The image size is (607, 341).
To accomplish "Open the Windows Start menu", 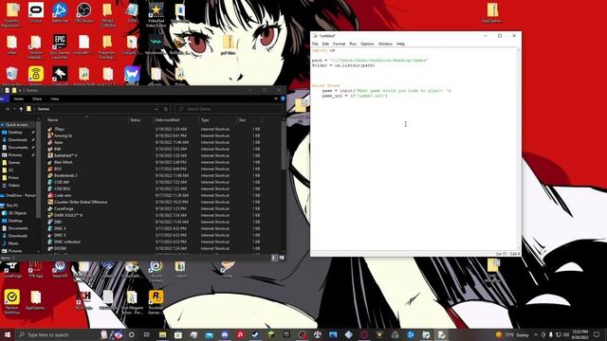I will coord(8,334).
